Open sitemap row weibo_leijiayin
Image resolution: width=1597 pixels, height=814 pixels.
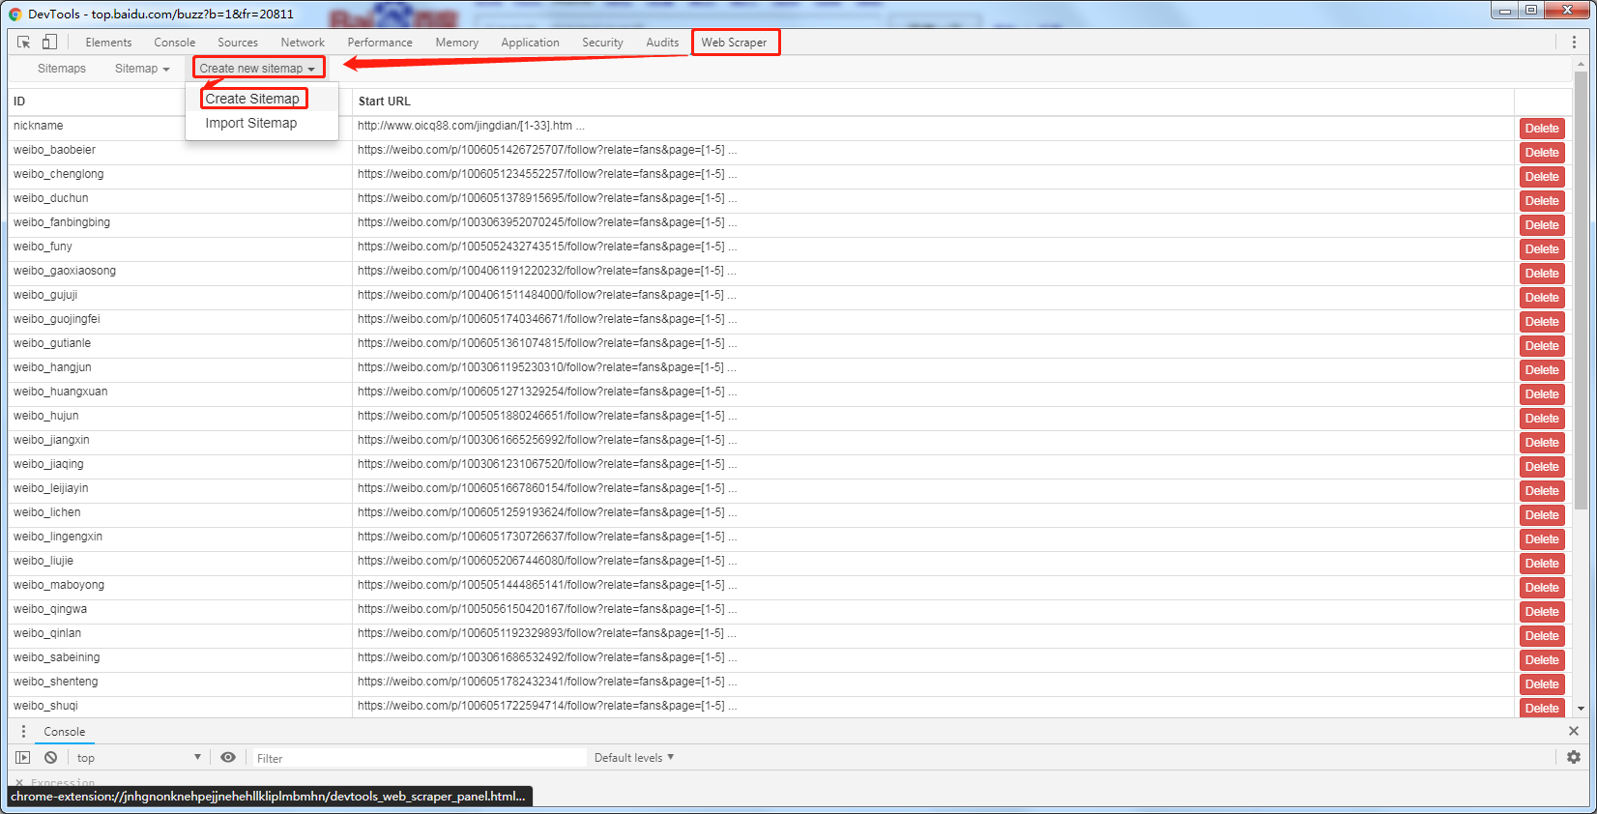pos(790,491)
